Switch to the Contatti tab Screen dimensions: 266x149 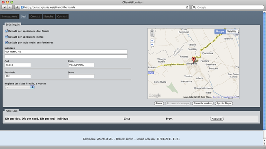[35, 17]
